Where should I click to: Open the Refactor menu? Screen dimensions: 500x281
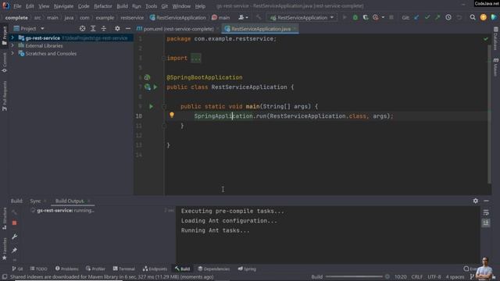pos(102,6)
